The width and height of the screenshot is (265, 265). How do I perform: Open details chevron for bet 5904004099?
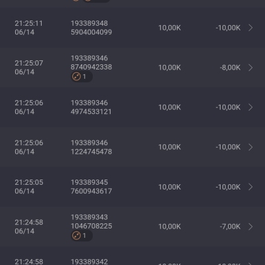click(x=250, y=28)
